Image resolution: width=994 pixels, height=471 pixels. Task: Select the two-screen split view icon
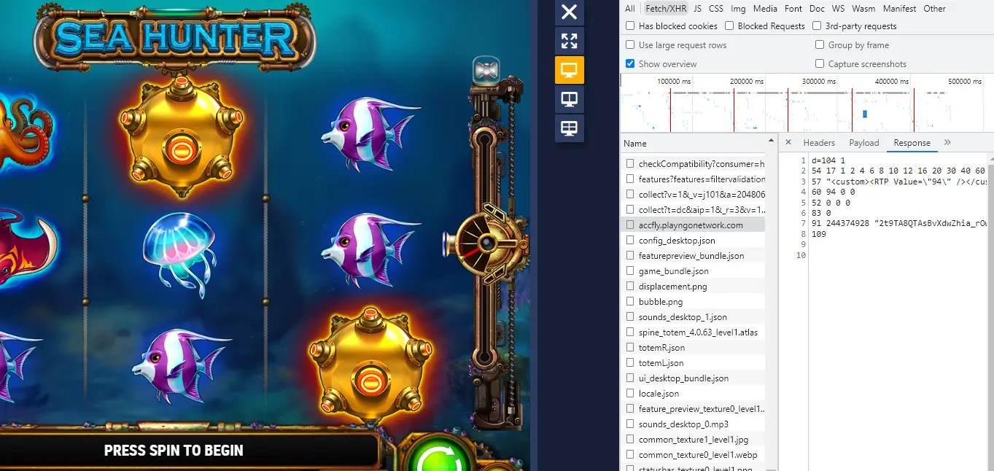569,99
